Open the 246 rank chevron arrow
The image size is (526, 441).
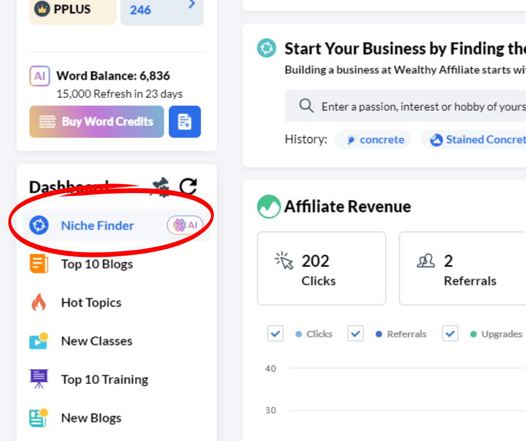191,4
